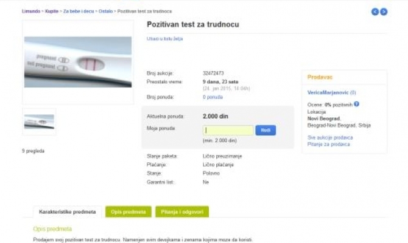Switch to Pitanja i odgovori tab
The height and width of the screenshot is (243, 408).
(x=182, y=211)
